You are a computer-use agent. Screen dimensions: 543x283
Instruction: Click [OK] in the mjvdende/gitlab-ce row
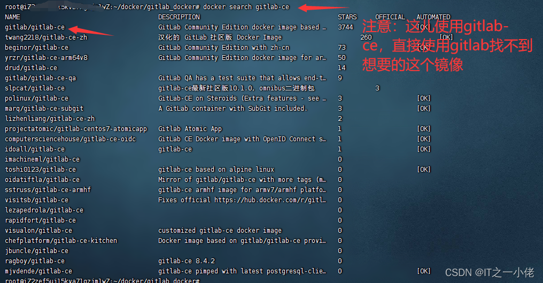click(424, 271)
